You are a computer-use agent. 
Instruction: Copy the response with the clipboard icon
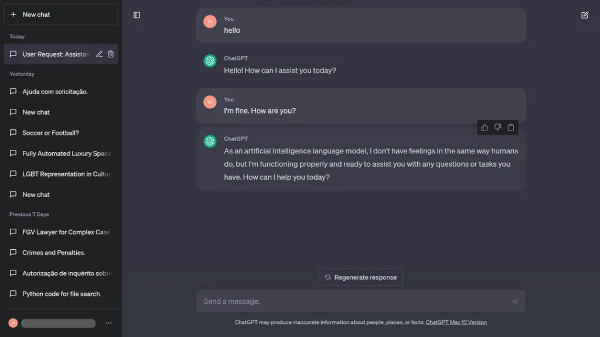tap(511, 128)
